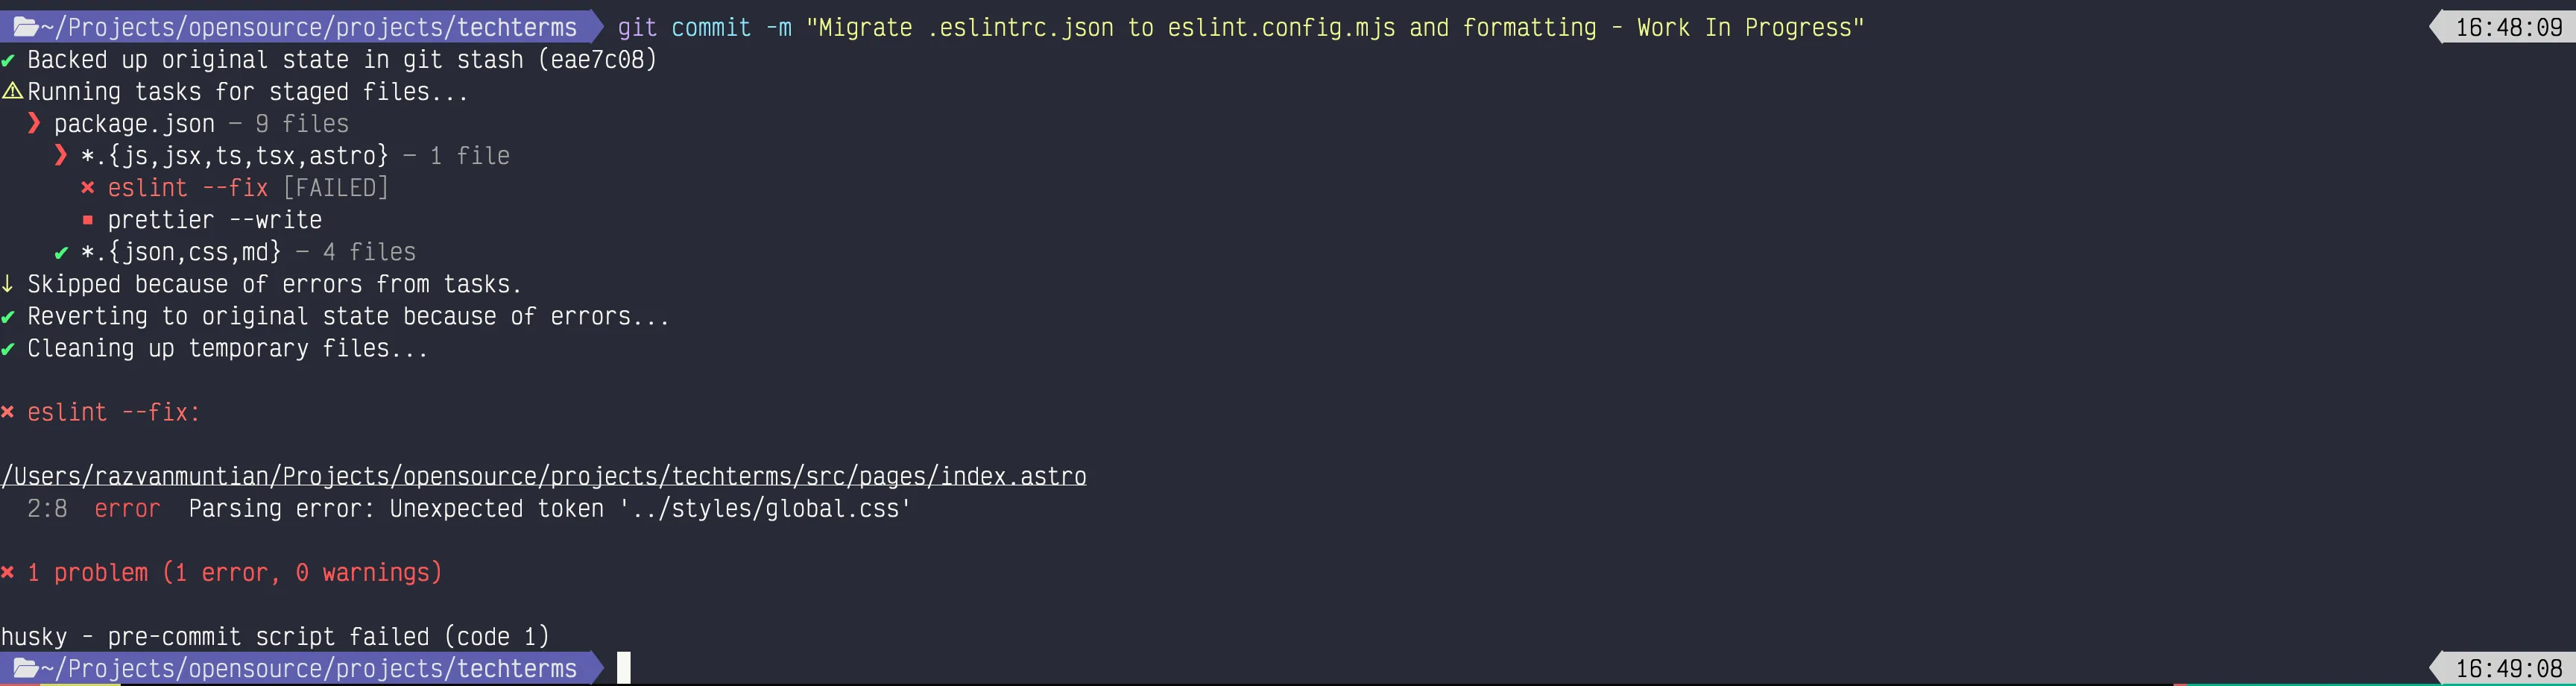The width and height of the screenshot is (2576, 686).
Task: Click the green checkmark beside "Cleaning up temporary files"
Action: (8, 349)
